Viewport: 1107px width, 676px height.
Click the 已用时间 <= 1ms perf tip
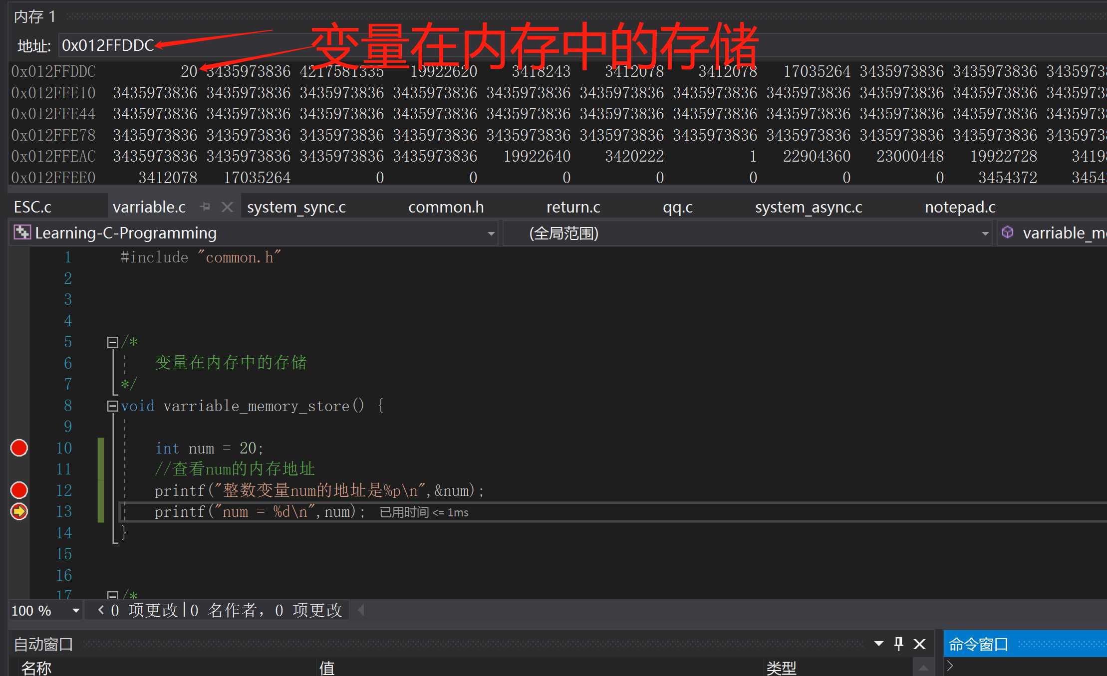pyautogui.click(x=424, y=512)
